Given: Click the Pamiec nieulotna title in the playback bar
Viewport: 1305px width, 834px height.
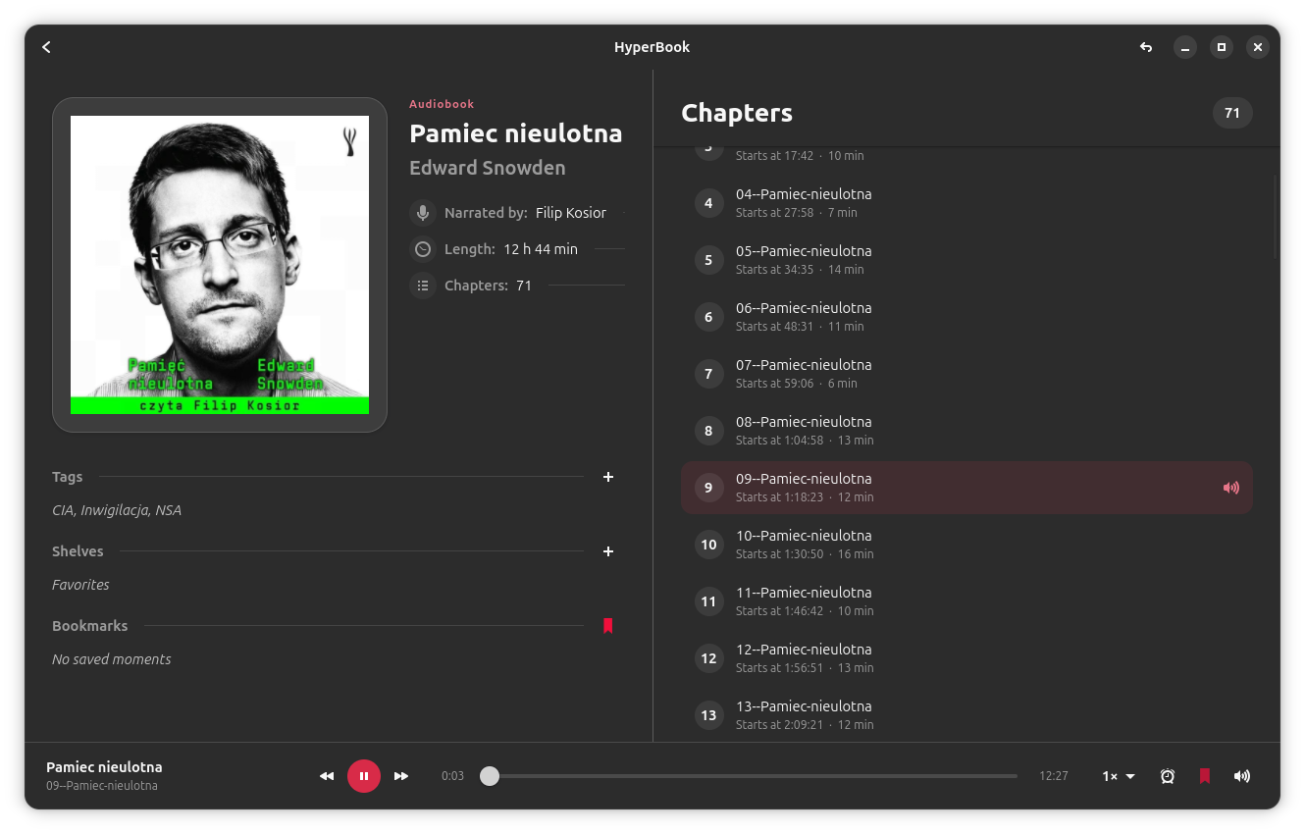Looking at the screenshot, I should pos(104,767).
